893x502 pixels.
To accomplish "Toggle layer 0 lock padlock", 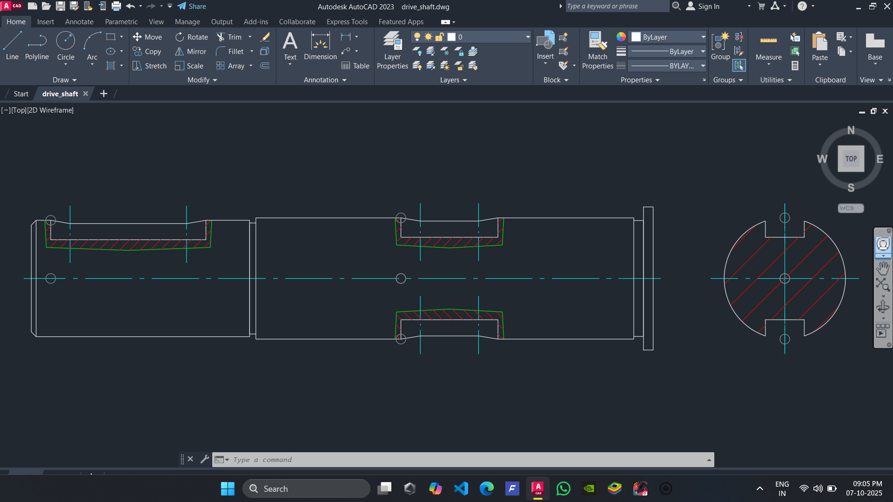I will [439, 37].
